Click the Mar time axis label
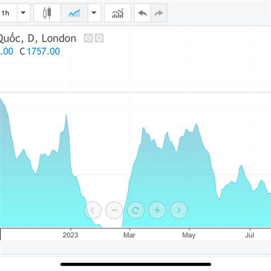The height and width of the screenshot is (271, 271). point(129,235)
